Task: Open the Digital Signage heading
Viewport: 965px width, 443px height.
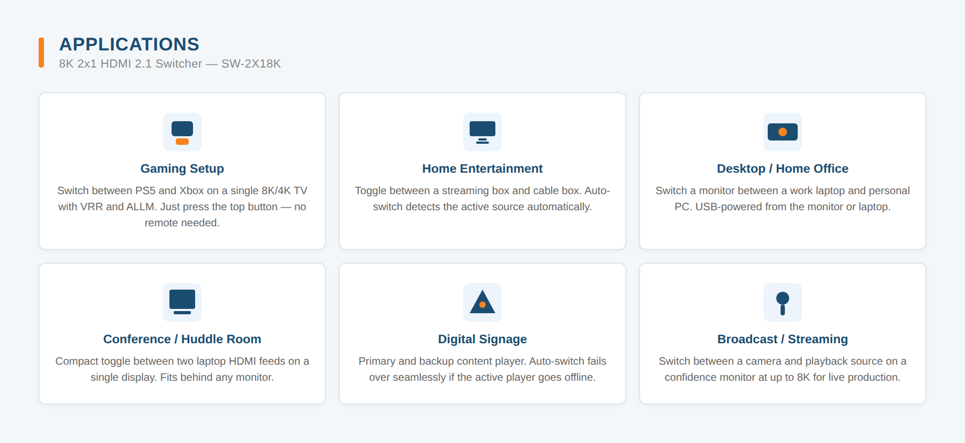Action: 482,339
